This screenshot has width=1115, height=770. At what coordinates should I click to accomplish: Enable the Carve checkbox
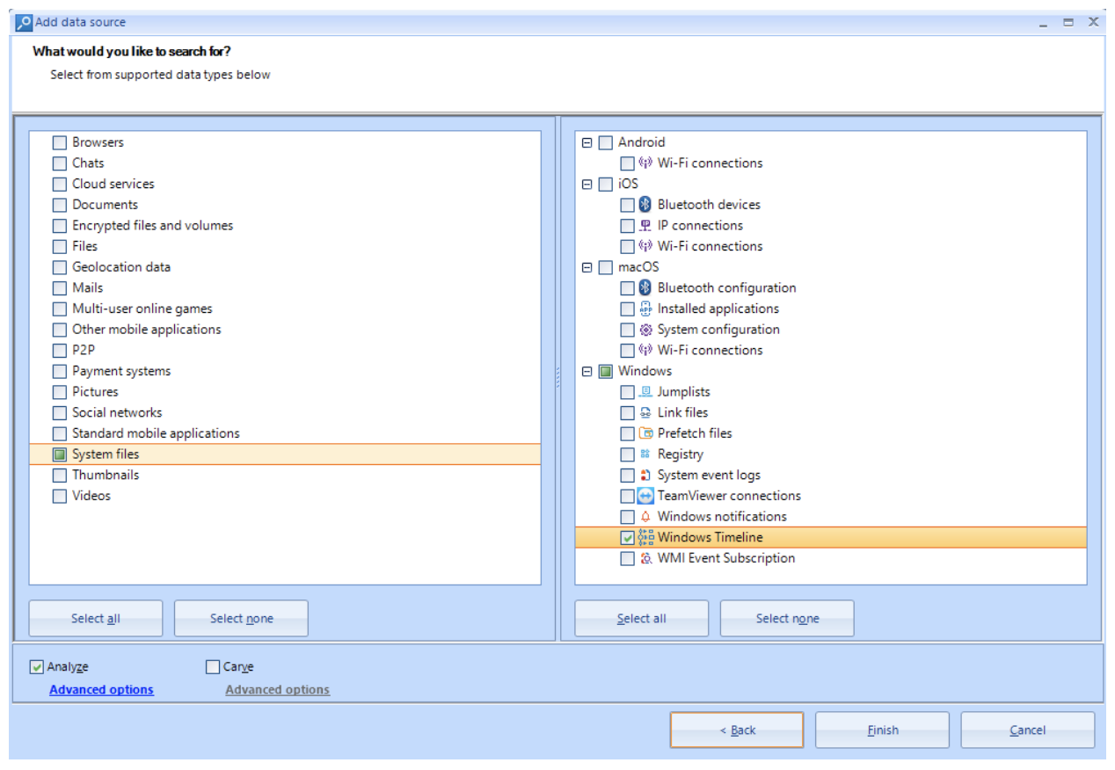(x=212, y=667)
